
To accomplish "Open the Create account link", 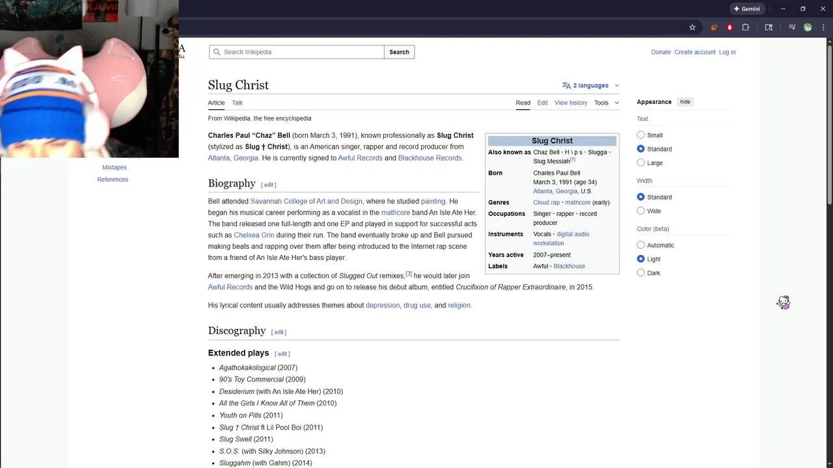I will pos(694,52).
